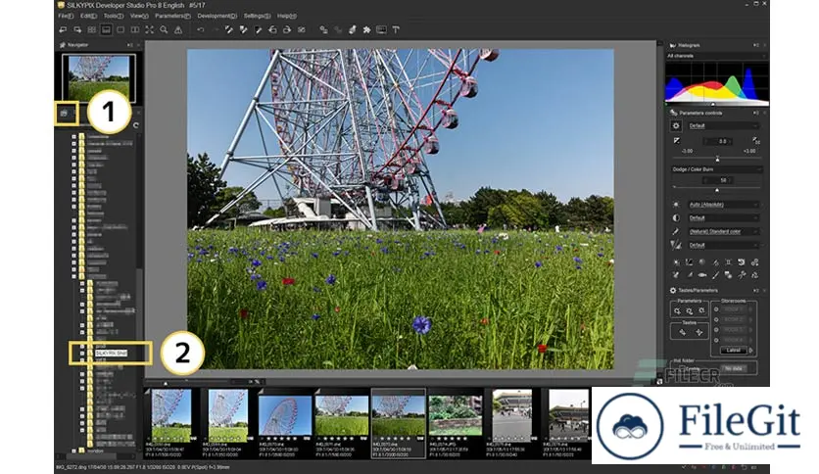This screenshot has height=474, width=819.
Task: Click the fish-shaped sub-control icon
Action: pos(702,275)
